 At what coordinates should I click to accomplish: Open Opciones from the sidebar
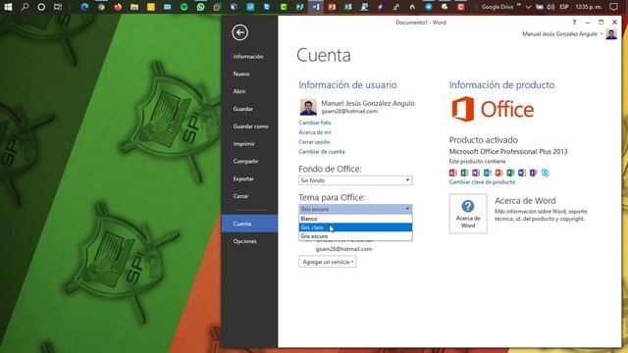click(244, 241)
